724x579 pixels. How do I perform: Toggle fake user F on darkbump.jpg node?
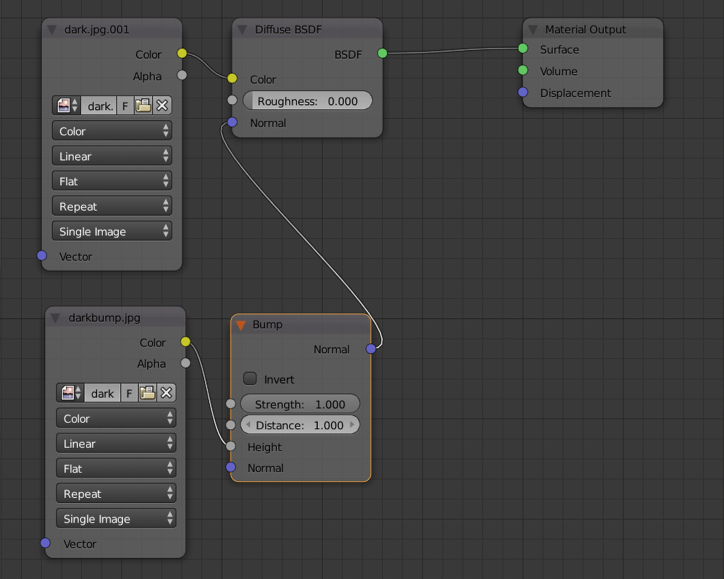(129, 393)
